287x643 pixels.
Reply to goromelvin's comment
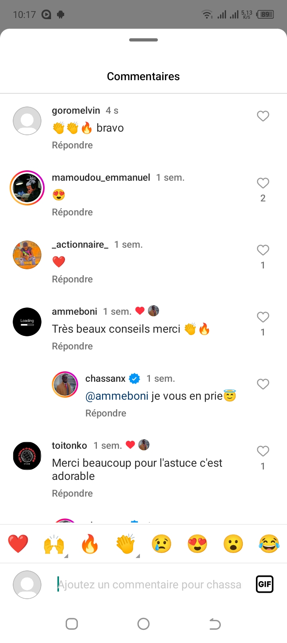click(x=72, y=145)
